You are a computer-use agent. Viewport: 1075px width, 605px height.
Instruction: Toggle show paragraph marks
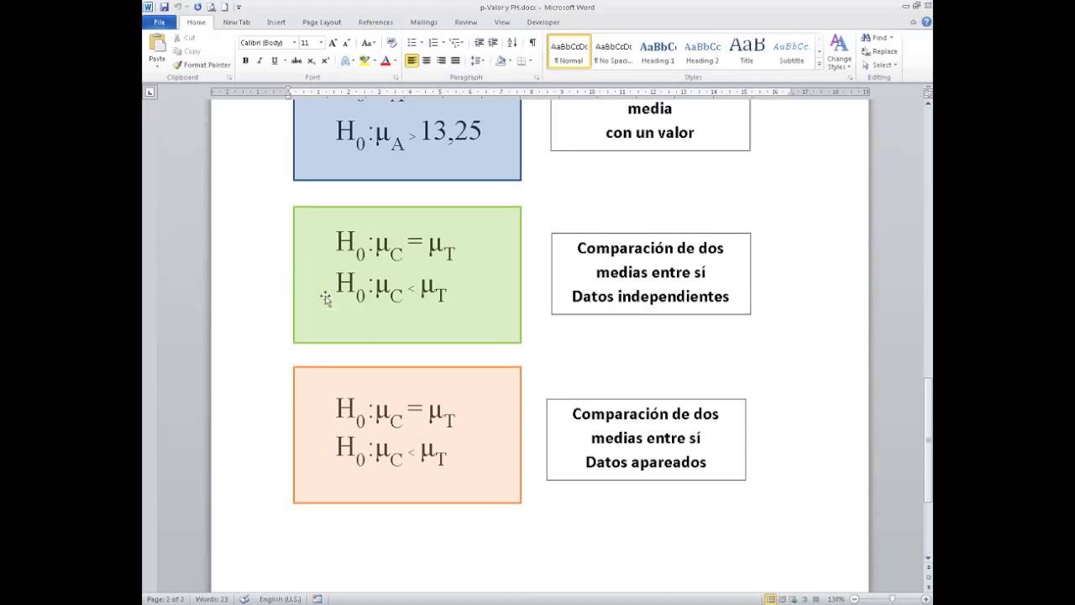(532, 43)
